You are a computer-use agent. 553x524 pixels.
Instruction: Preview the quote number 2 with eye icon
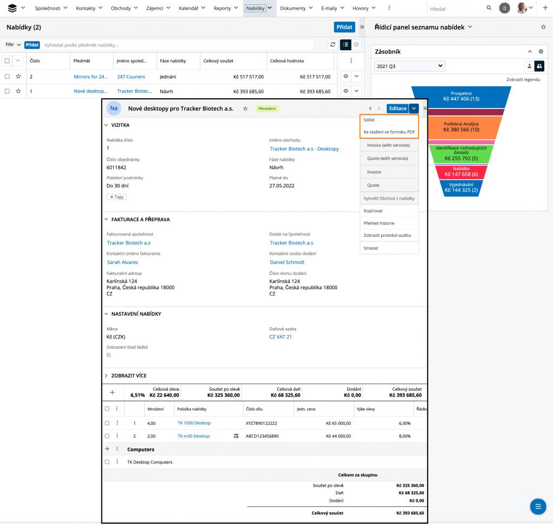(x=346, y=77)
